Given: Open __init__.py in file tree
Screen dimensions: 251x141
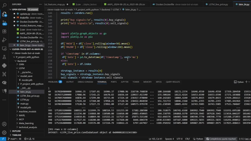Looking at the screenshot, I should [25, 88].
